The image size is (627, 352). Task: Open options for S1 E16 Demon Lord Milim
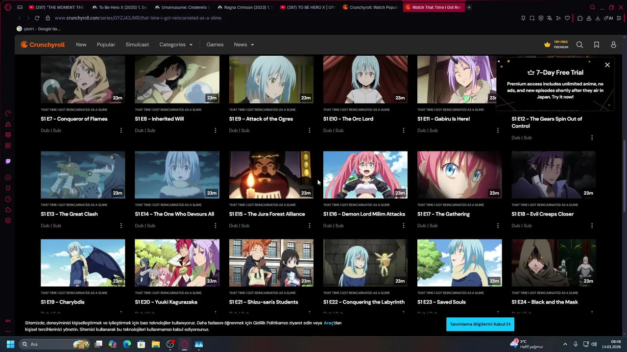(403, 226)
